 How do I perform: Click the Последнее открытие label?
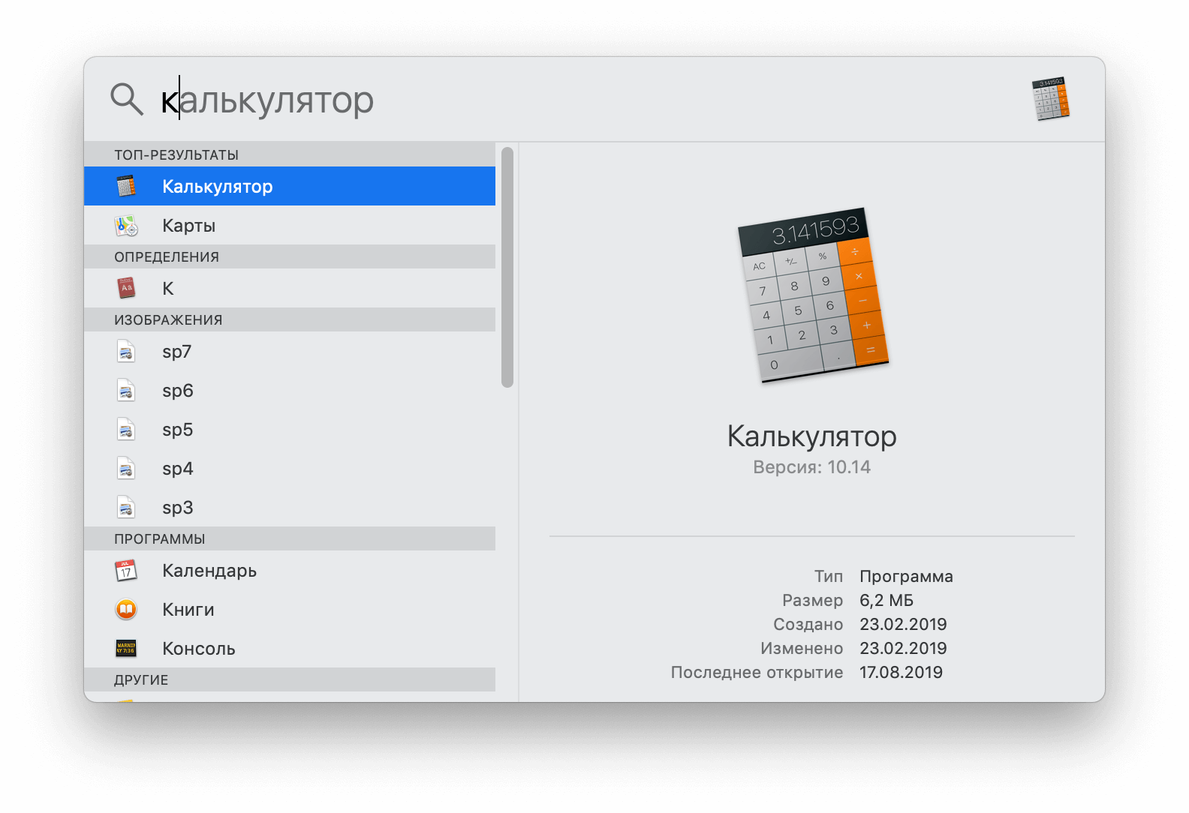tap(757, 673)
